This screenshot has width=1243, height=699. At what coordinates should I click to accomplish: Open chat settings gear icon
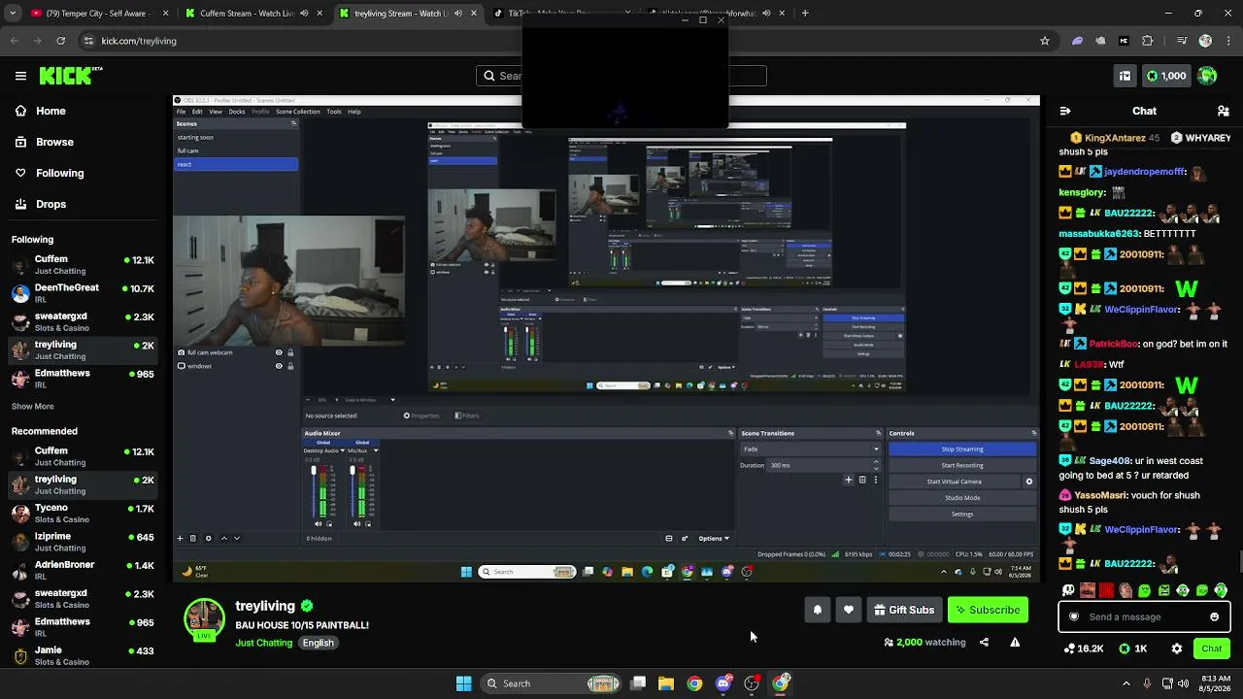point(1177,649)
